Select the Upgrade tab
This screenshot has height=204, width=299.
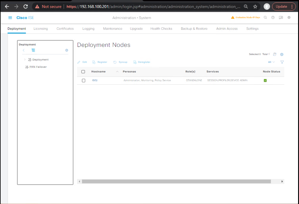(x=136, y=29)
